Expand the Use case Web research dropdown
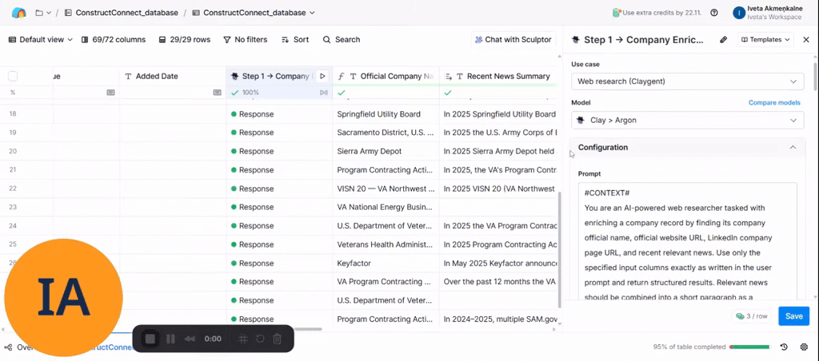Screen dimensions: 819x361 688,81
